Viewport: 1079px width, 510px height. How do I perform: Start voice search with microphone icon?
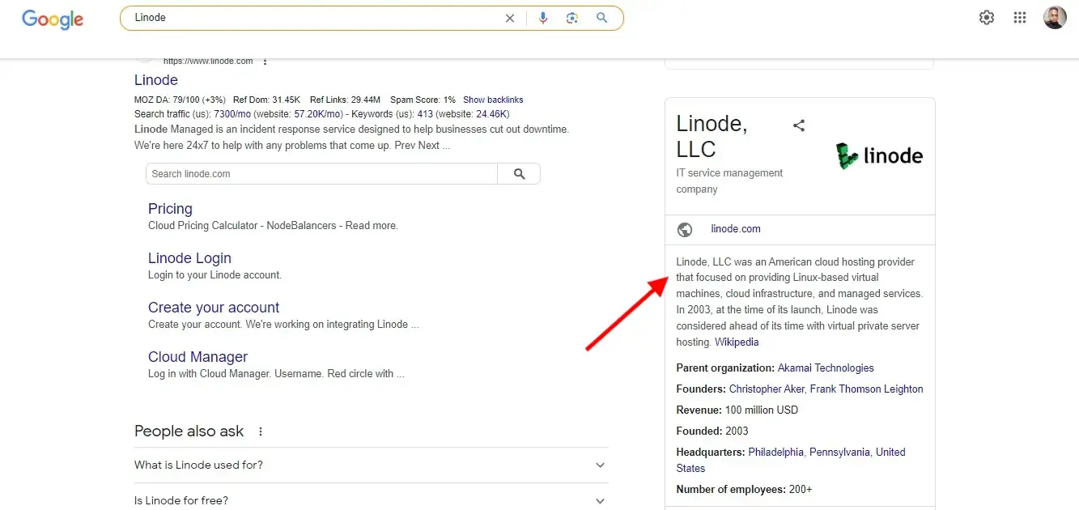[543, 18]
